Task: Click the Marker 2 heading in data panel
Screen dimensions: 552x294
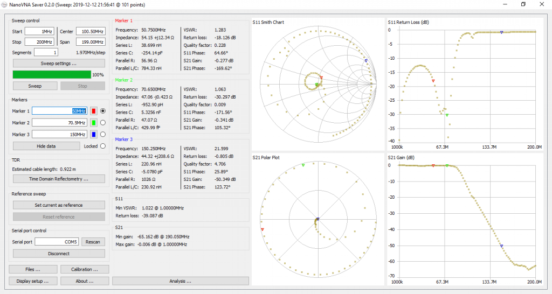Action: coord(123,80)
